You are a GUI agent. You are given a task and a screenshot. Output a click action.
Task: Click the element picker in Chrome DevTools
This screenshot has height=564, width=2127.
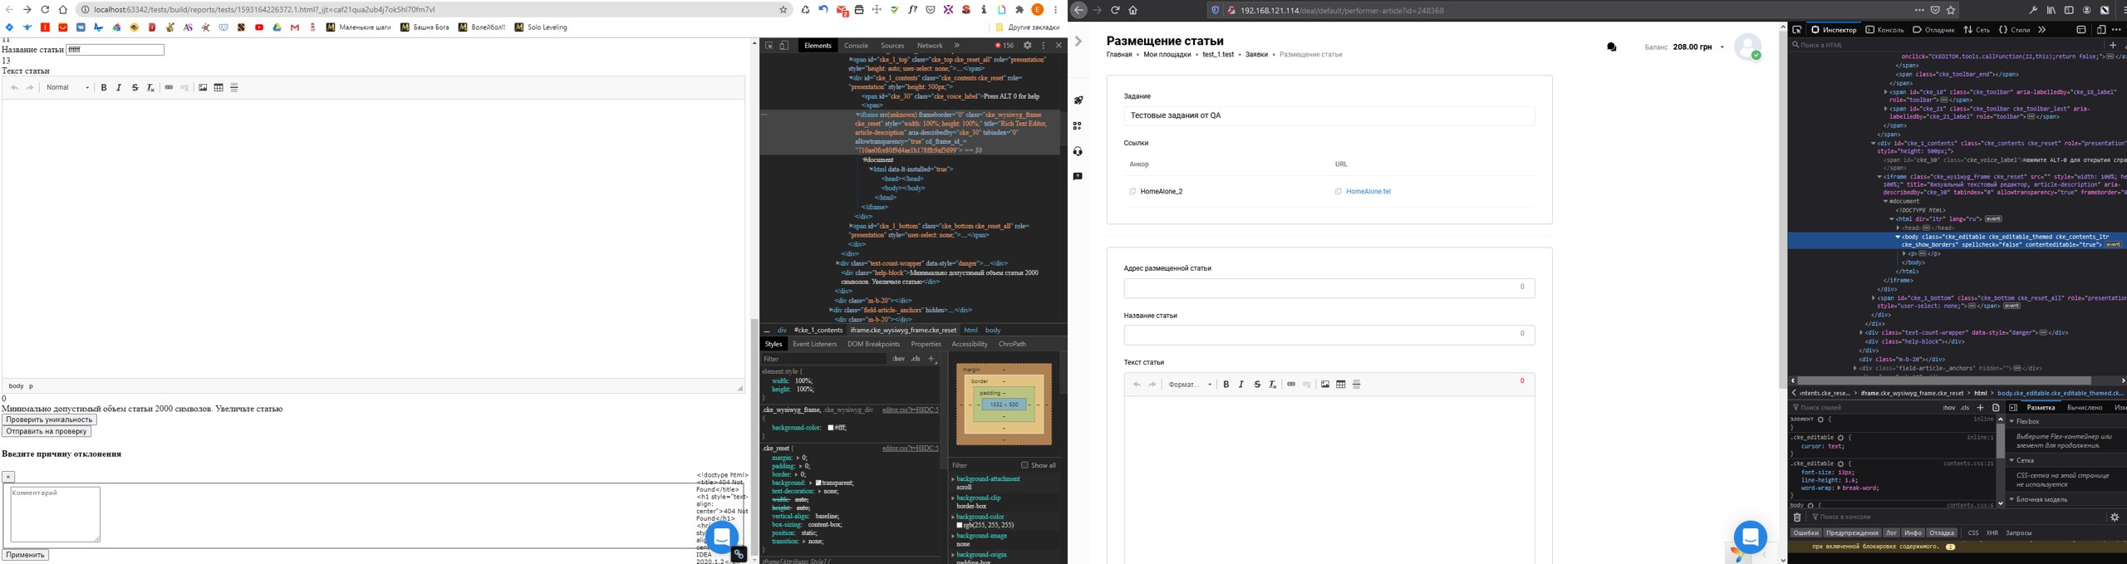coord(769,46)
